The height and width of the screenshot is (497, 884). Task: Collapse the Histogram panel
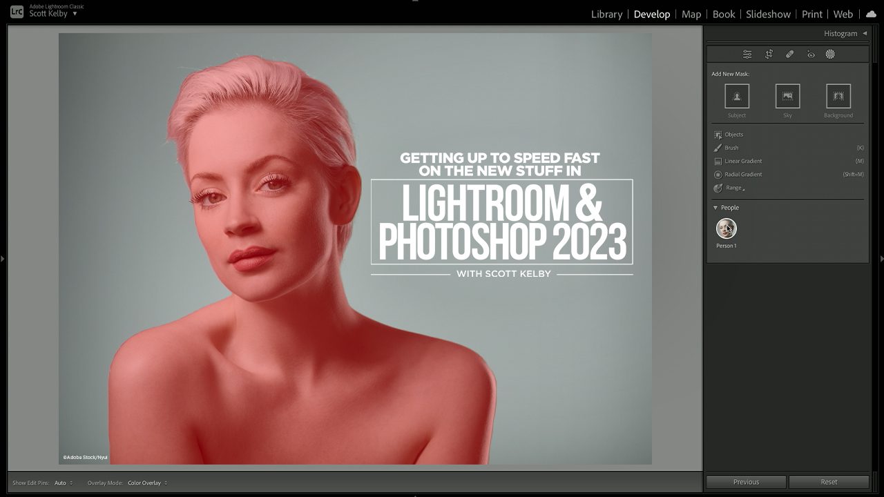click(x=865, y=33)
